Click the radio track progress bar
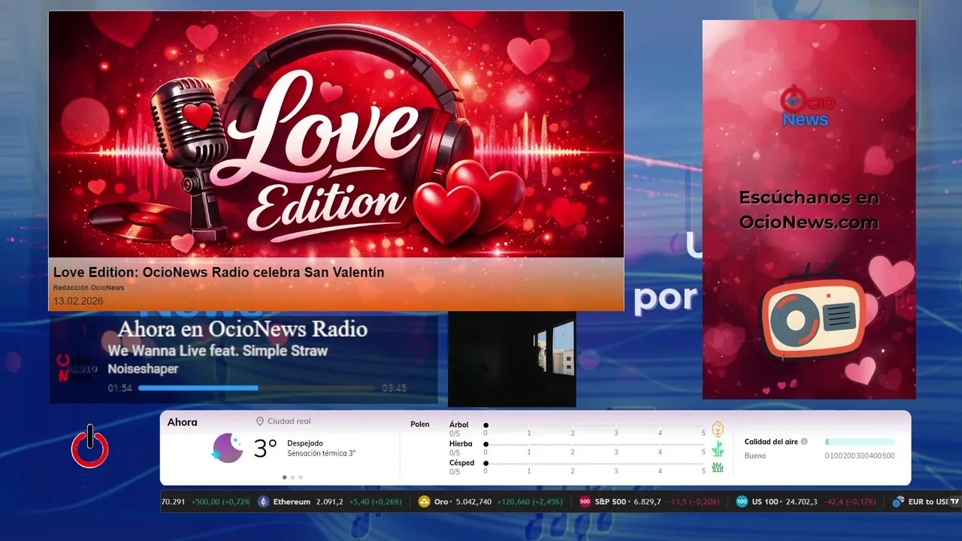This screenshot has height=541, width=962. [256, 388]
